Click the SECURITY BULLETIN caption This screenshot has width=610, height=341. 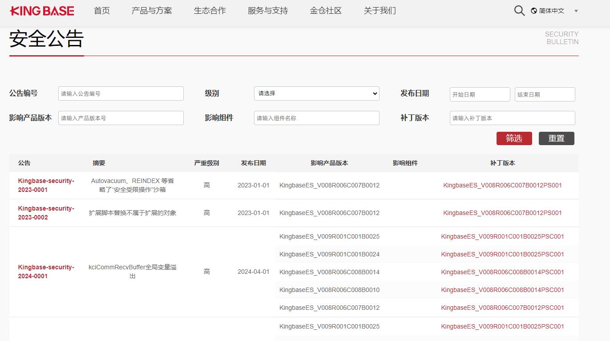[562, 38]
